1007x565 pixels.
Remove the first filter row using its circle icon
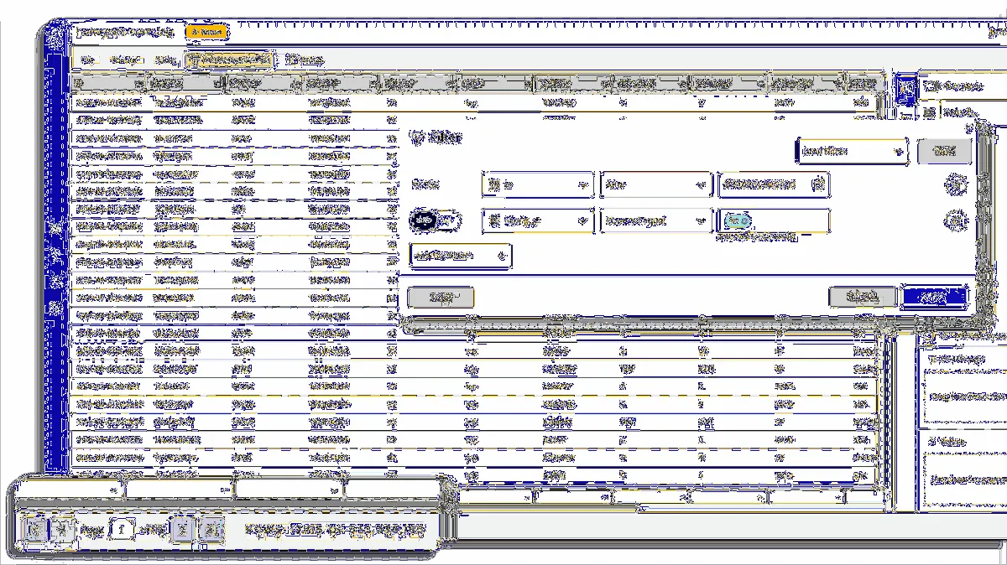coord(954,184)
